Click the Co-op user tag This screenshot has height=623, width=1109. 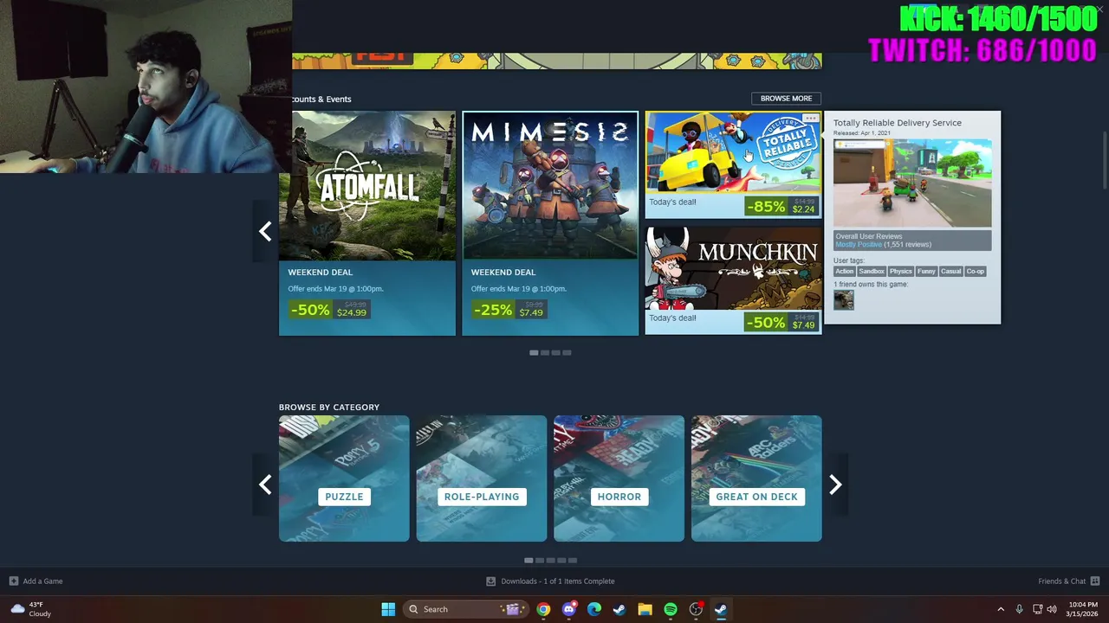tap(976, 272)
